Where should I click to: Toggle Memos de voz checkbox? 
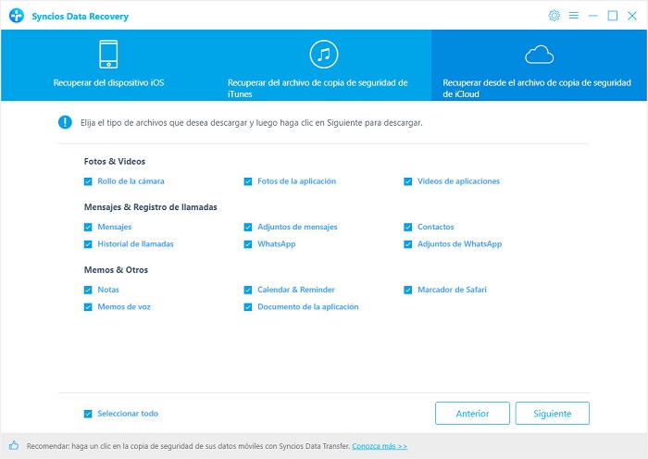(88, 307)
